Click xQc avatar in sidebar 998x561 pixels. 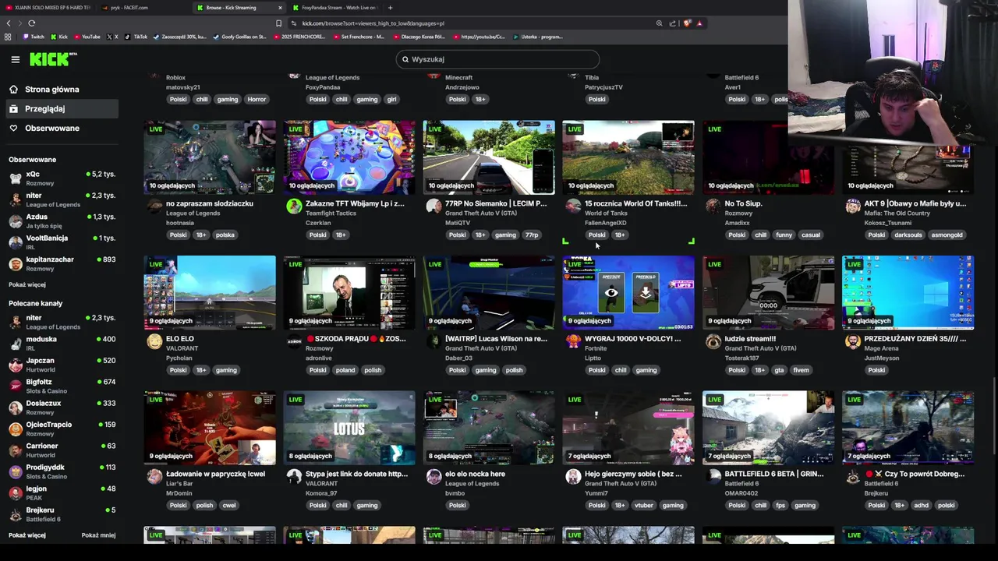pyautogui.click(x=15, y=178)
